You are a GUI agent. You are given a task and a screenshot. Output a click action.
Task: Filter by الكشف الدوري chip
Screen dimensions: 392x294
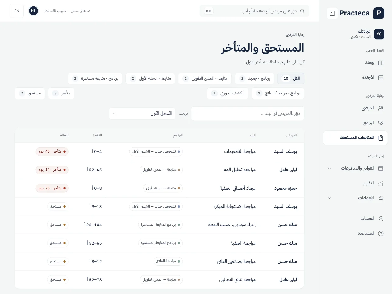pos(228,93)
